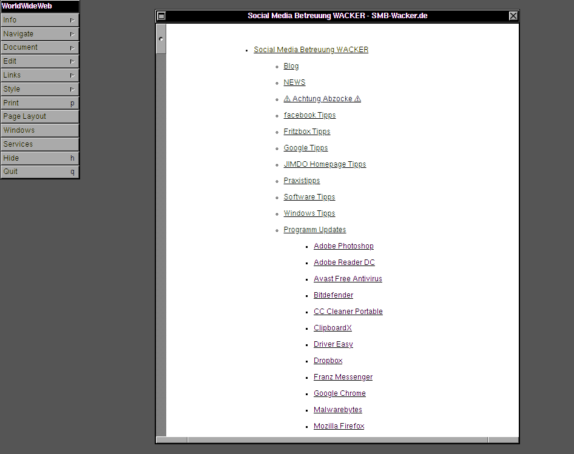574x454 pixels.
Task: Choose Print from the WorldWideWeb menu
Action: (39, 103)
